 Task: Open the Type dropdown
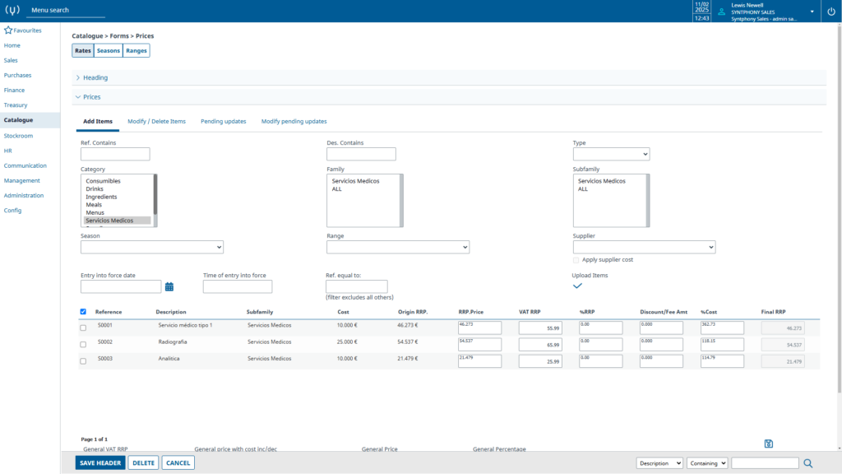(x=611, y=154)
